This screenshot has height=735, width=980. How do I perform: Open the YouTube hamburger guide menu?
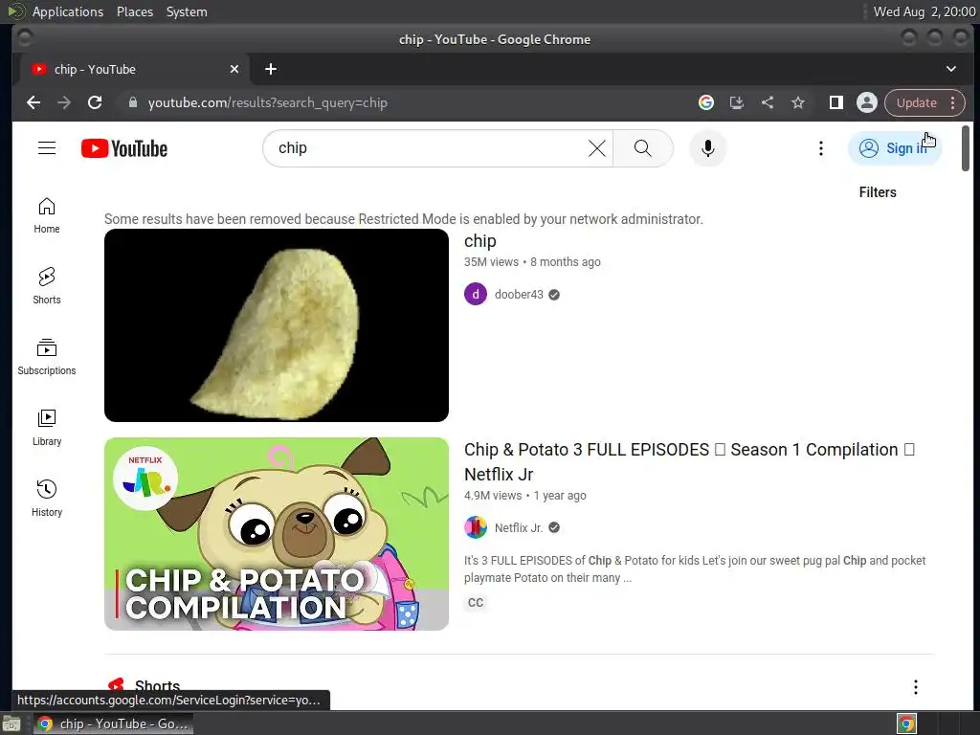tap(47, 148)
